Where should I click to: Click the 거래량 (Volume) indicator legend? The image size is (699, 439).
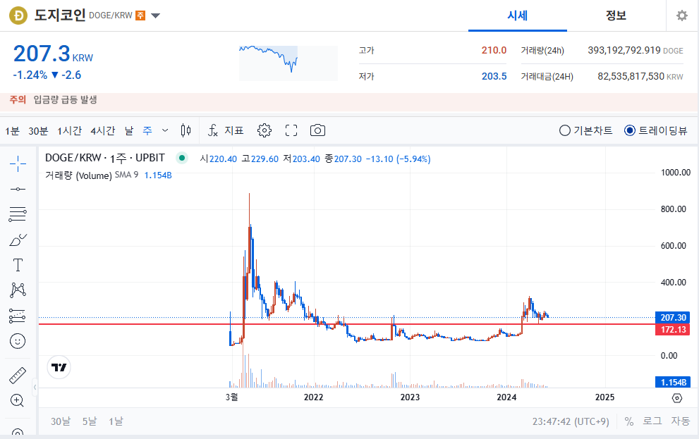(78, 175)
